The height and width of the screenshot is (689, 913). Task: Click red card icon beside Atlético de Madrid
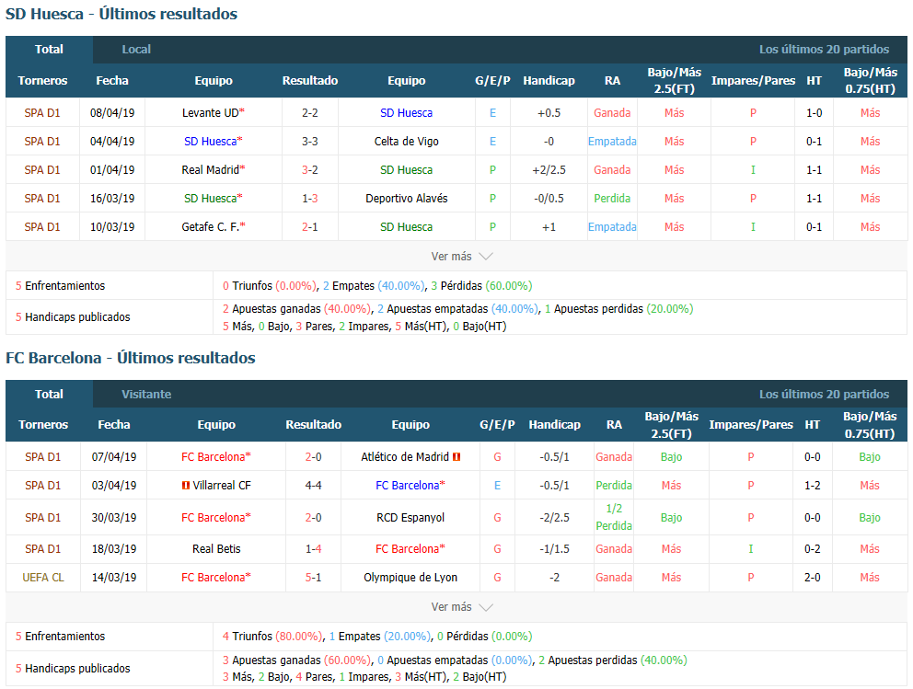tap(456, 457)
